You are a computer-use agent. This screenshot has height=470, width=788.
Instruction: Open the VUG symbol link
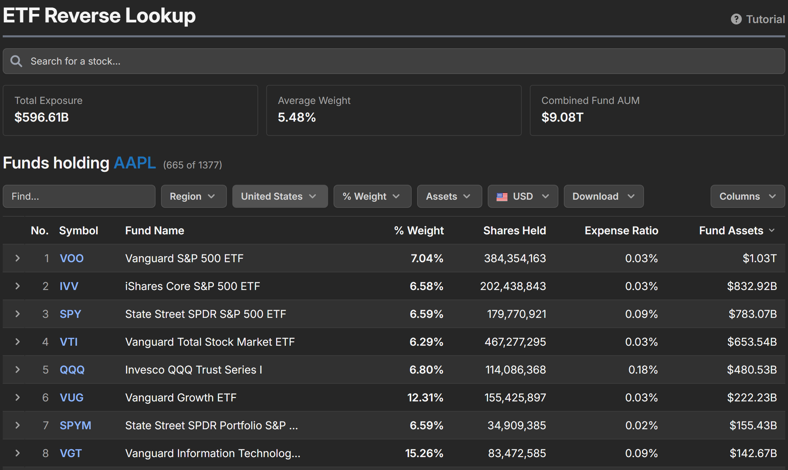pos(72,398)
